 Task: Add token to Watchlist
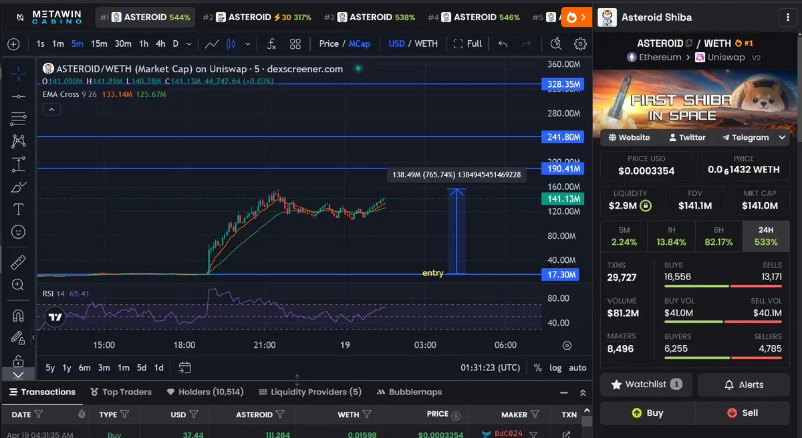point(646,385)
